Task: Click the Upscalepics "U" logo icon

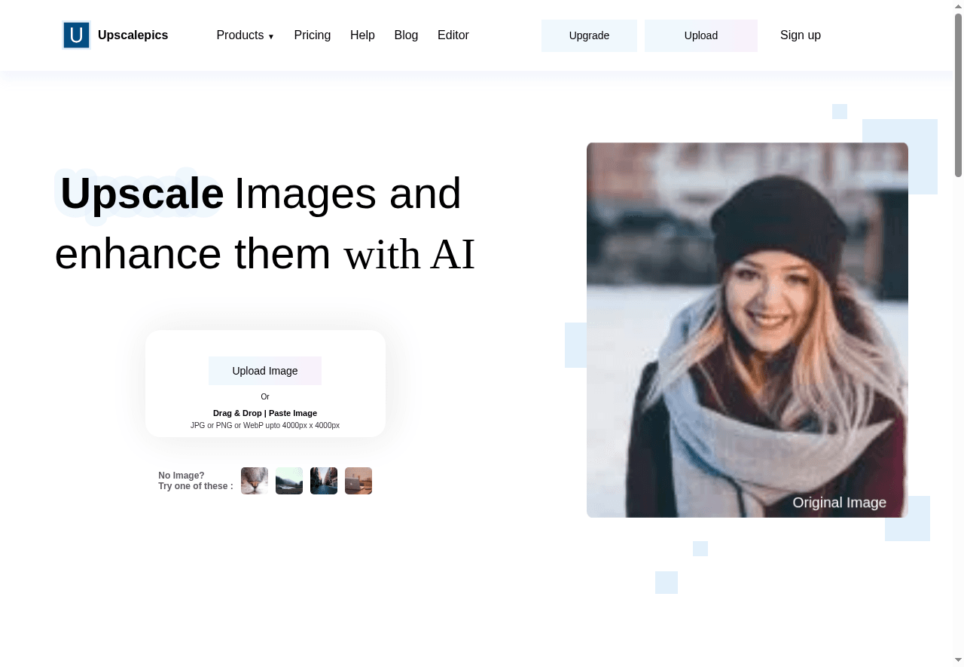Action: tap(76, 35)
